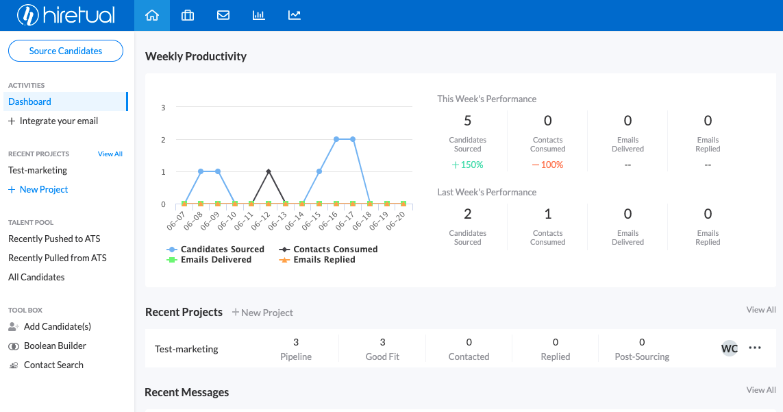Toggle Emails Delivered series in legend
This screenshot has height=412, width=783.
tap(209, 260)
